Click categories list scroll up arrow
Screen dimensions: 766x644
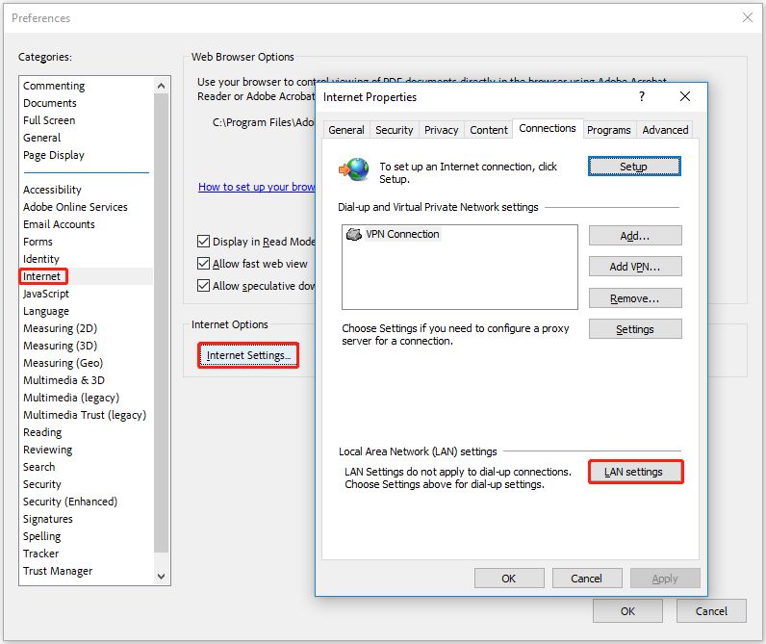(162, 86)
